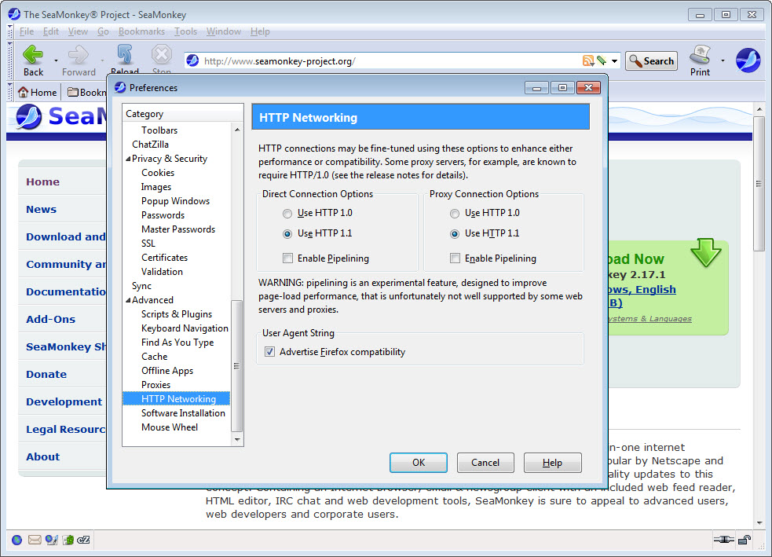Select ChatZilla in the category tree
772x557 pixels.
tap(150, 145)
